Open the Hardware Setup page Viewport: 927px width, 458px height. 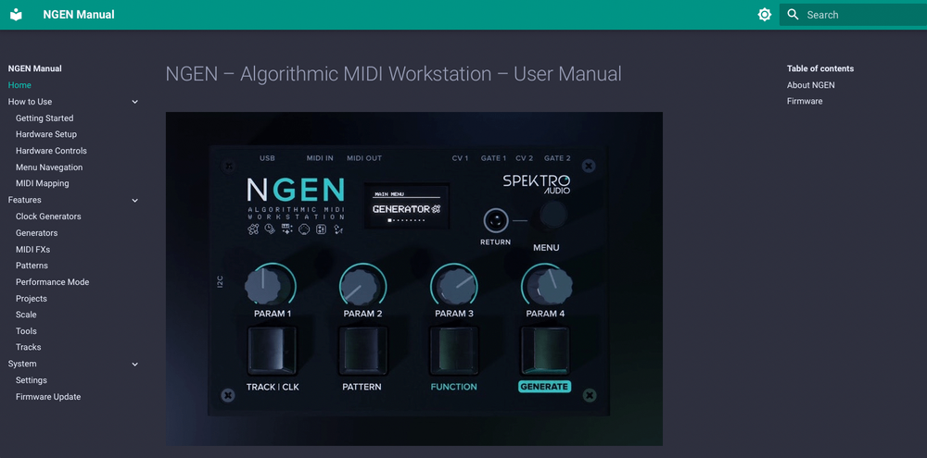(x=46, y=134)
